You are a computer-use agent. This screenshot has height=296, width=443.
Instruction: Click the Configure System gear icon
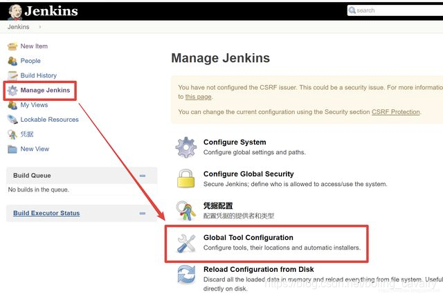point(186,147)
